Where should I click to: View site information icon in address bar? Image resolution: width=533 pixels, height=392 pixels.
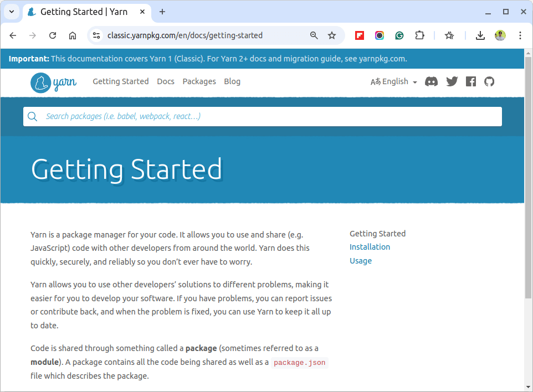tap(96, 35)
